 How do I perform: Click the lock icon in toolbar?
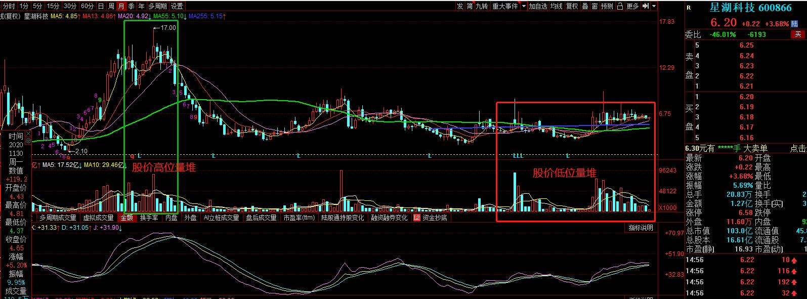click(x=620, y=6)
